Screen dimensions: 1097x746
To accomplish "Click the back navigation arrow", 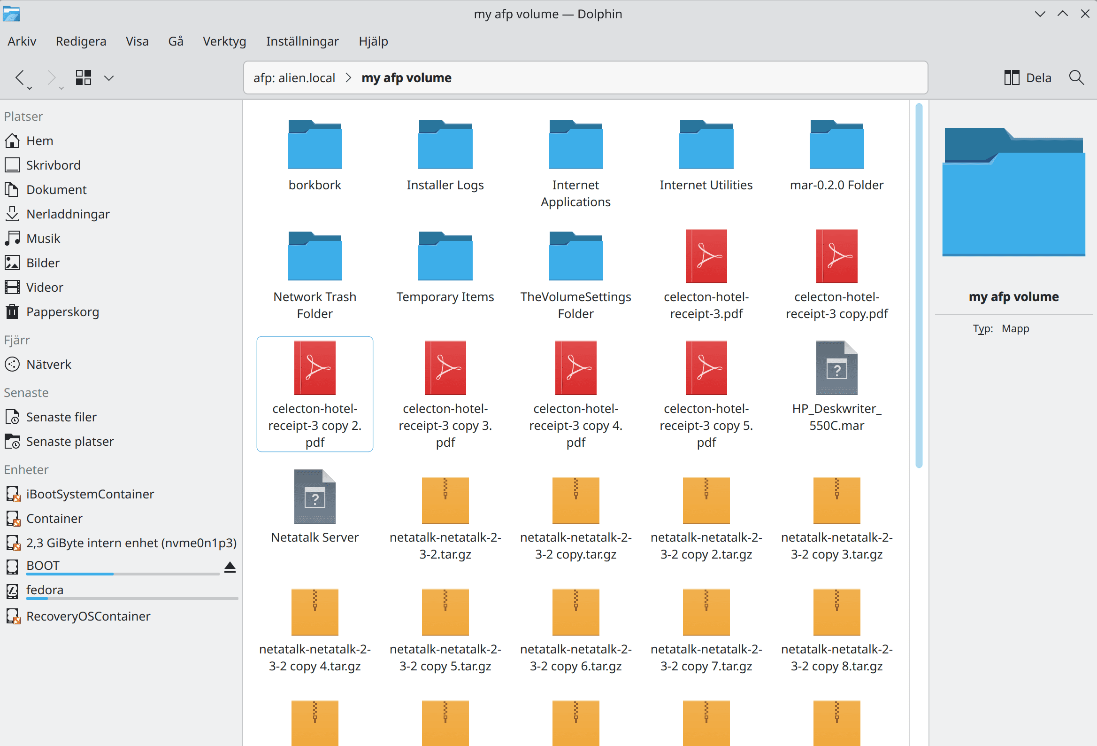I will [x=19, y=78].
